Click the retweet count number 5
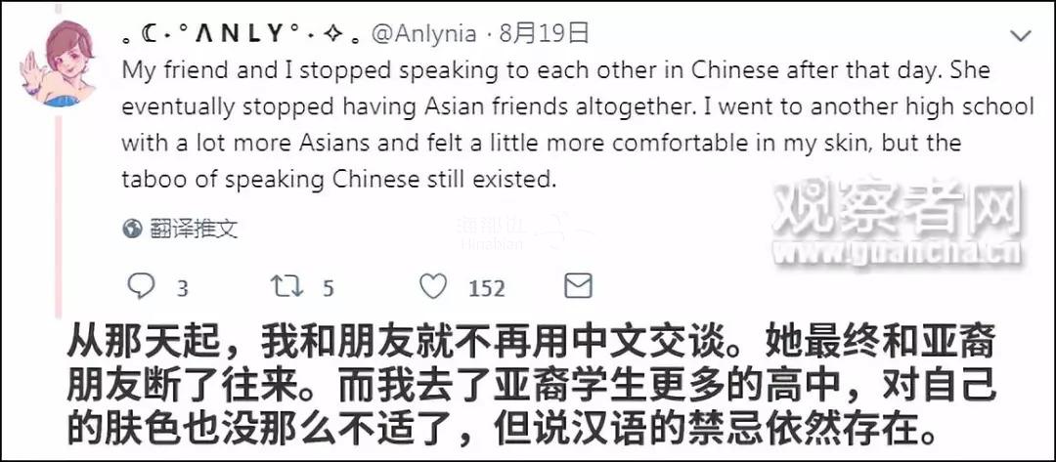The height and width of the screenshot is (462, 1056). 329,288
